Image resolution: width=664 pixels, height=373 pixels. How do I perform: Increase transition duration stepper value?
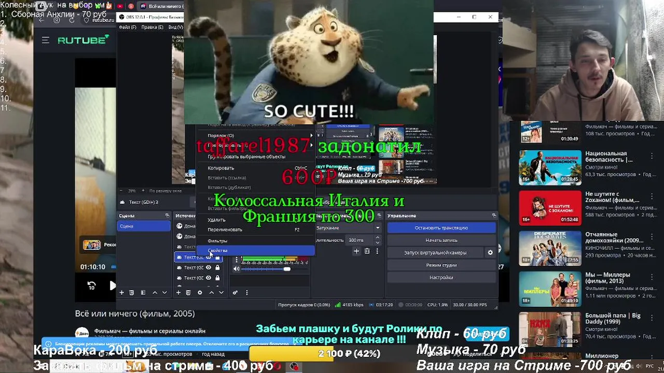[377, 238]
